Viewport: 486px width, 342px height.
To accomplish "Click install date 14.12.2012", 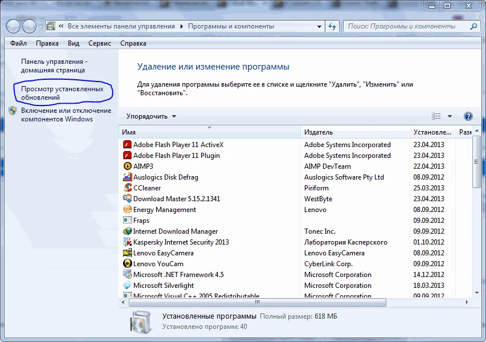I will pos(428,275).
